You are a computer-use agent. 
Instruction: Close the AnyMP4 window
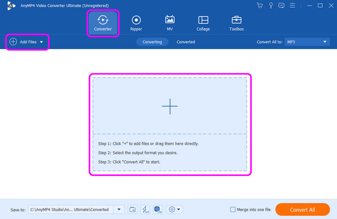(x=331, y=5)
